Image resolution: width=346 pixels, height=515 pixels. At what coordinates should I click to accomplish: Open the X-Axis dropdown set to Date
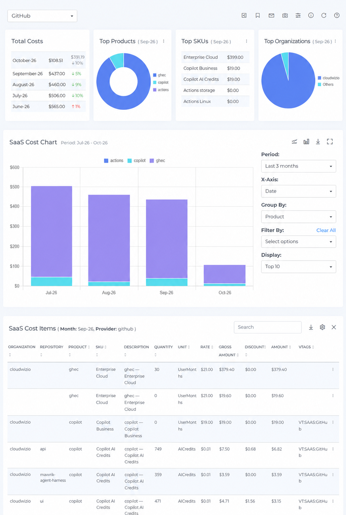pyautogui.click(x=299, y=191)
